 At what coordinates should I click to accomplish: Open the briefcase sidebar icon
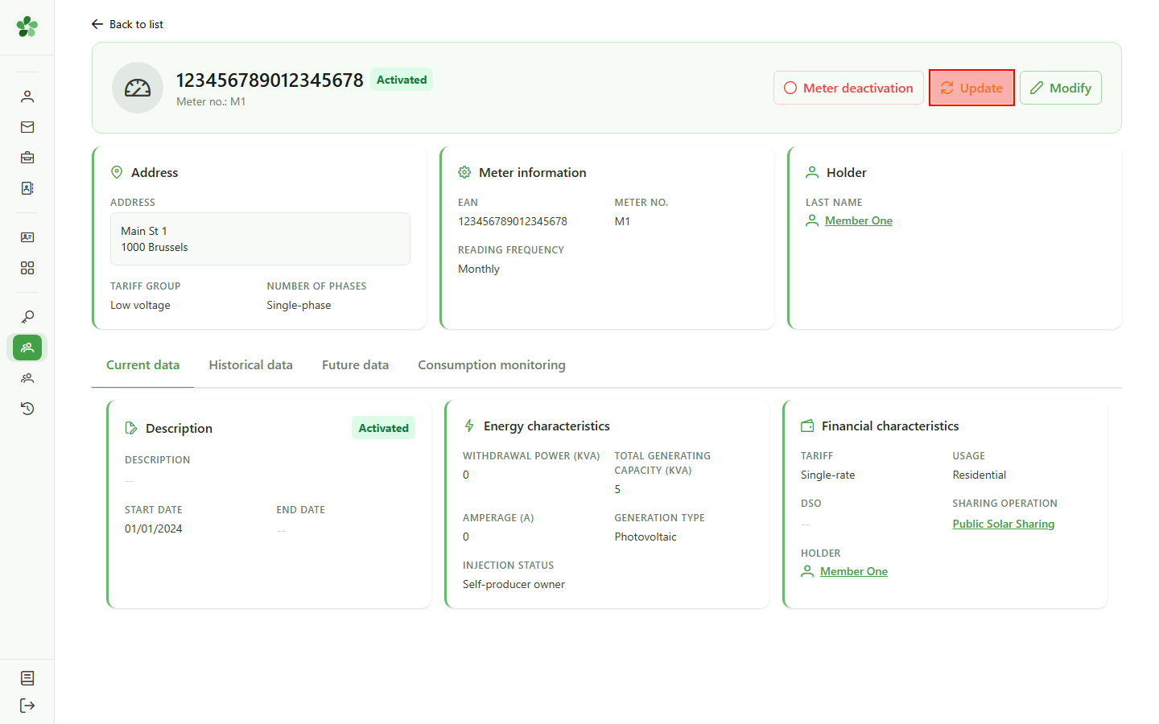27,158
